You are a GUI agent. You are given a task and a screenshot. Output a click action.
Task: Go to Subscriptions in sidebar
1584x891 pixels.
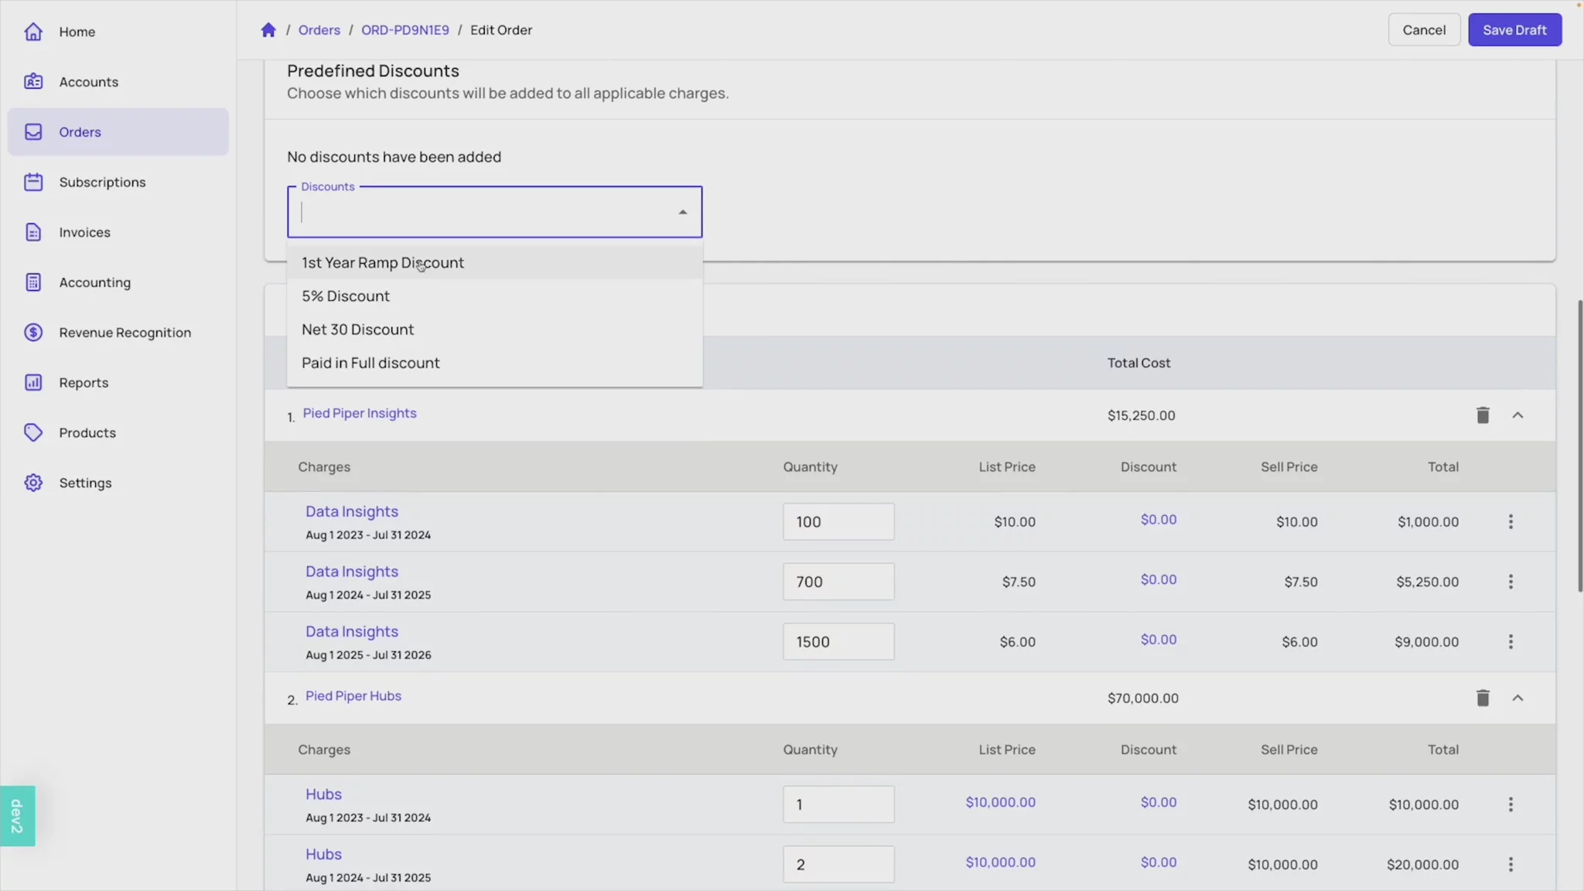point(102,183)
